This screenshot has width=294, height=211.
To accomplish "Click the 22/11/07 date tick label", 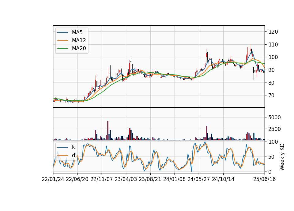I will pos(102,179).
